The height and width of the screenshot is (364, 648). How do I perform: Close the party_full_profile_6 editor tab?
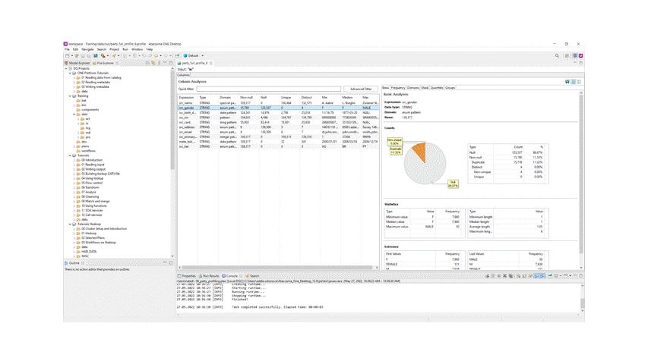[210, 63]
